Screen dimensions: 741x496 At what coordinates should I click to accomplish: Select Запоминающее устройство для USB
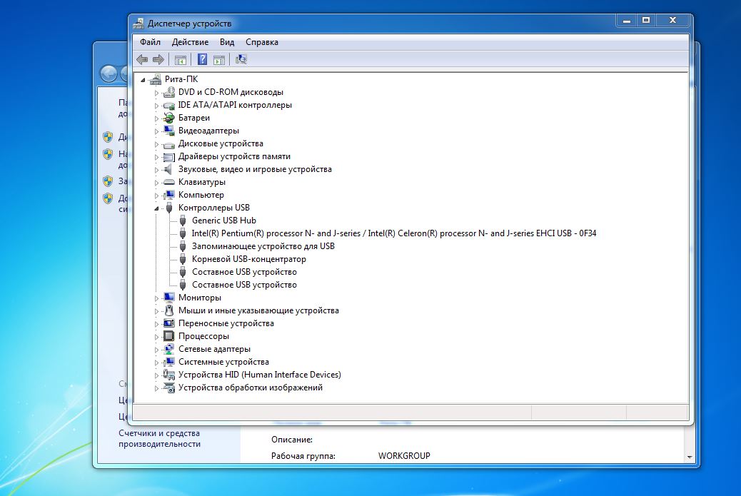point(263,246)
